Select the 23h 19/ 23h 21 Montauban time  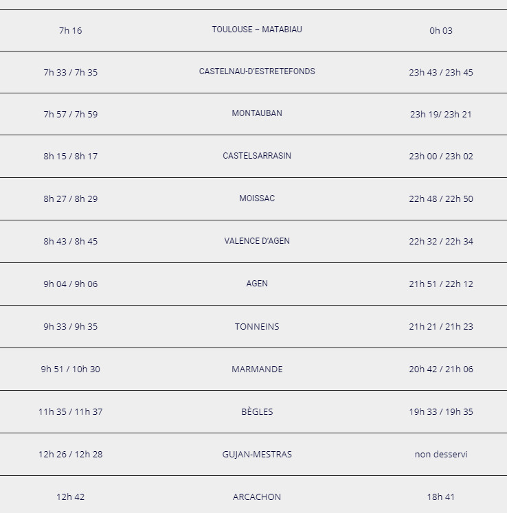click(441, 114)
